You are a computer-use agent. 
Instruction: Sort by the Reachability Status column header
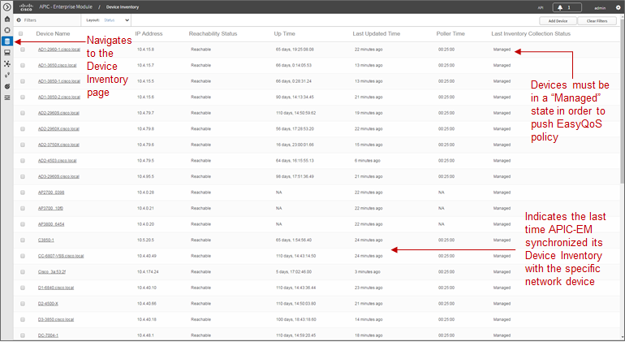[x=213, y=33]
